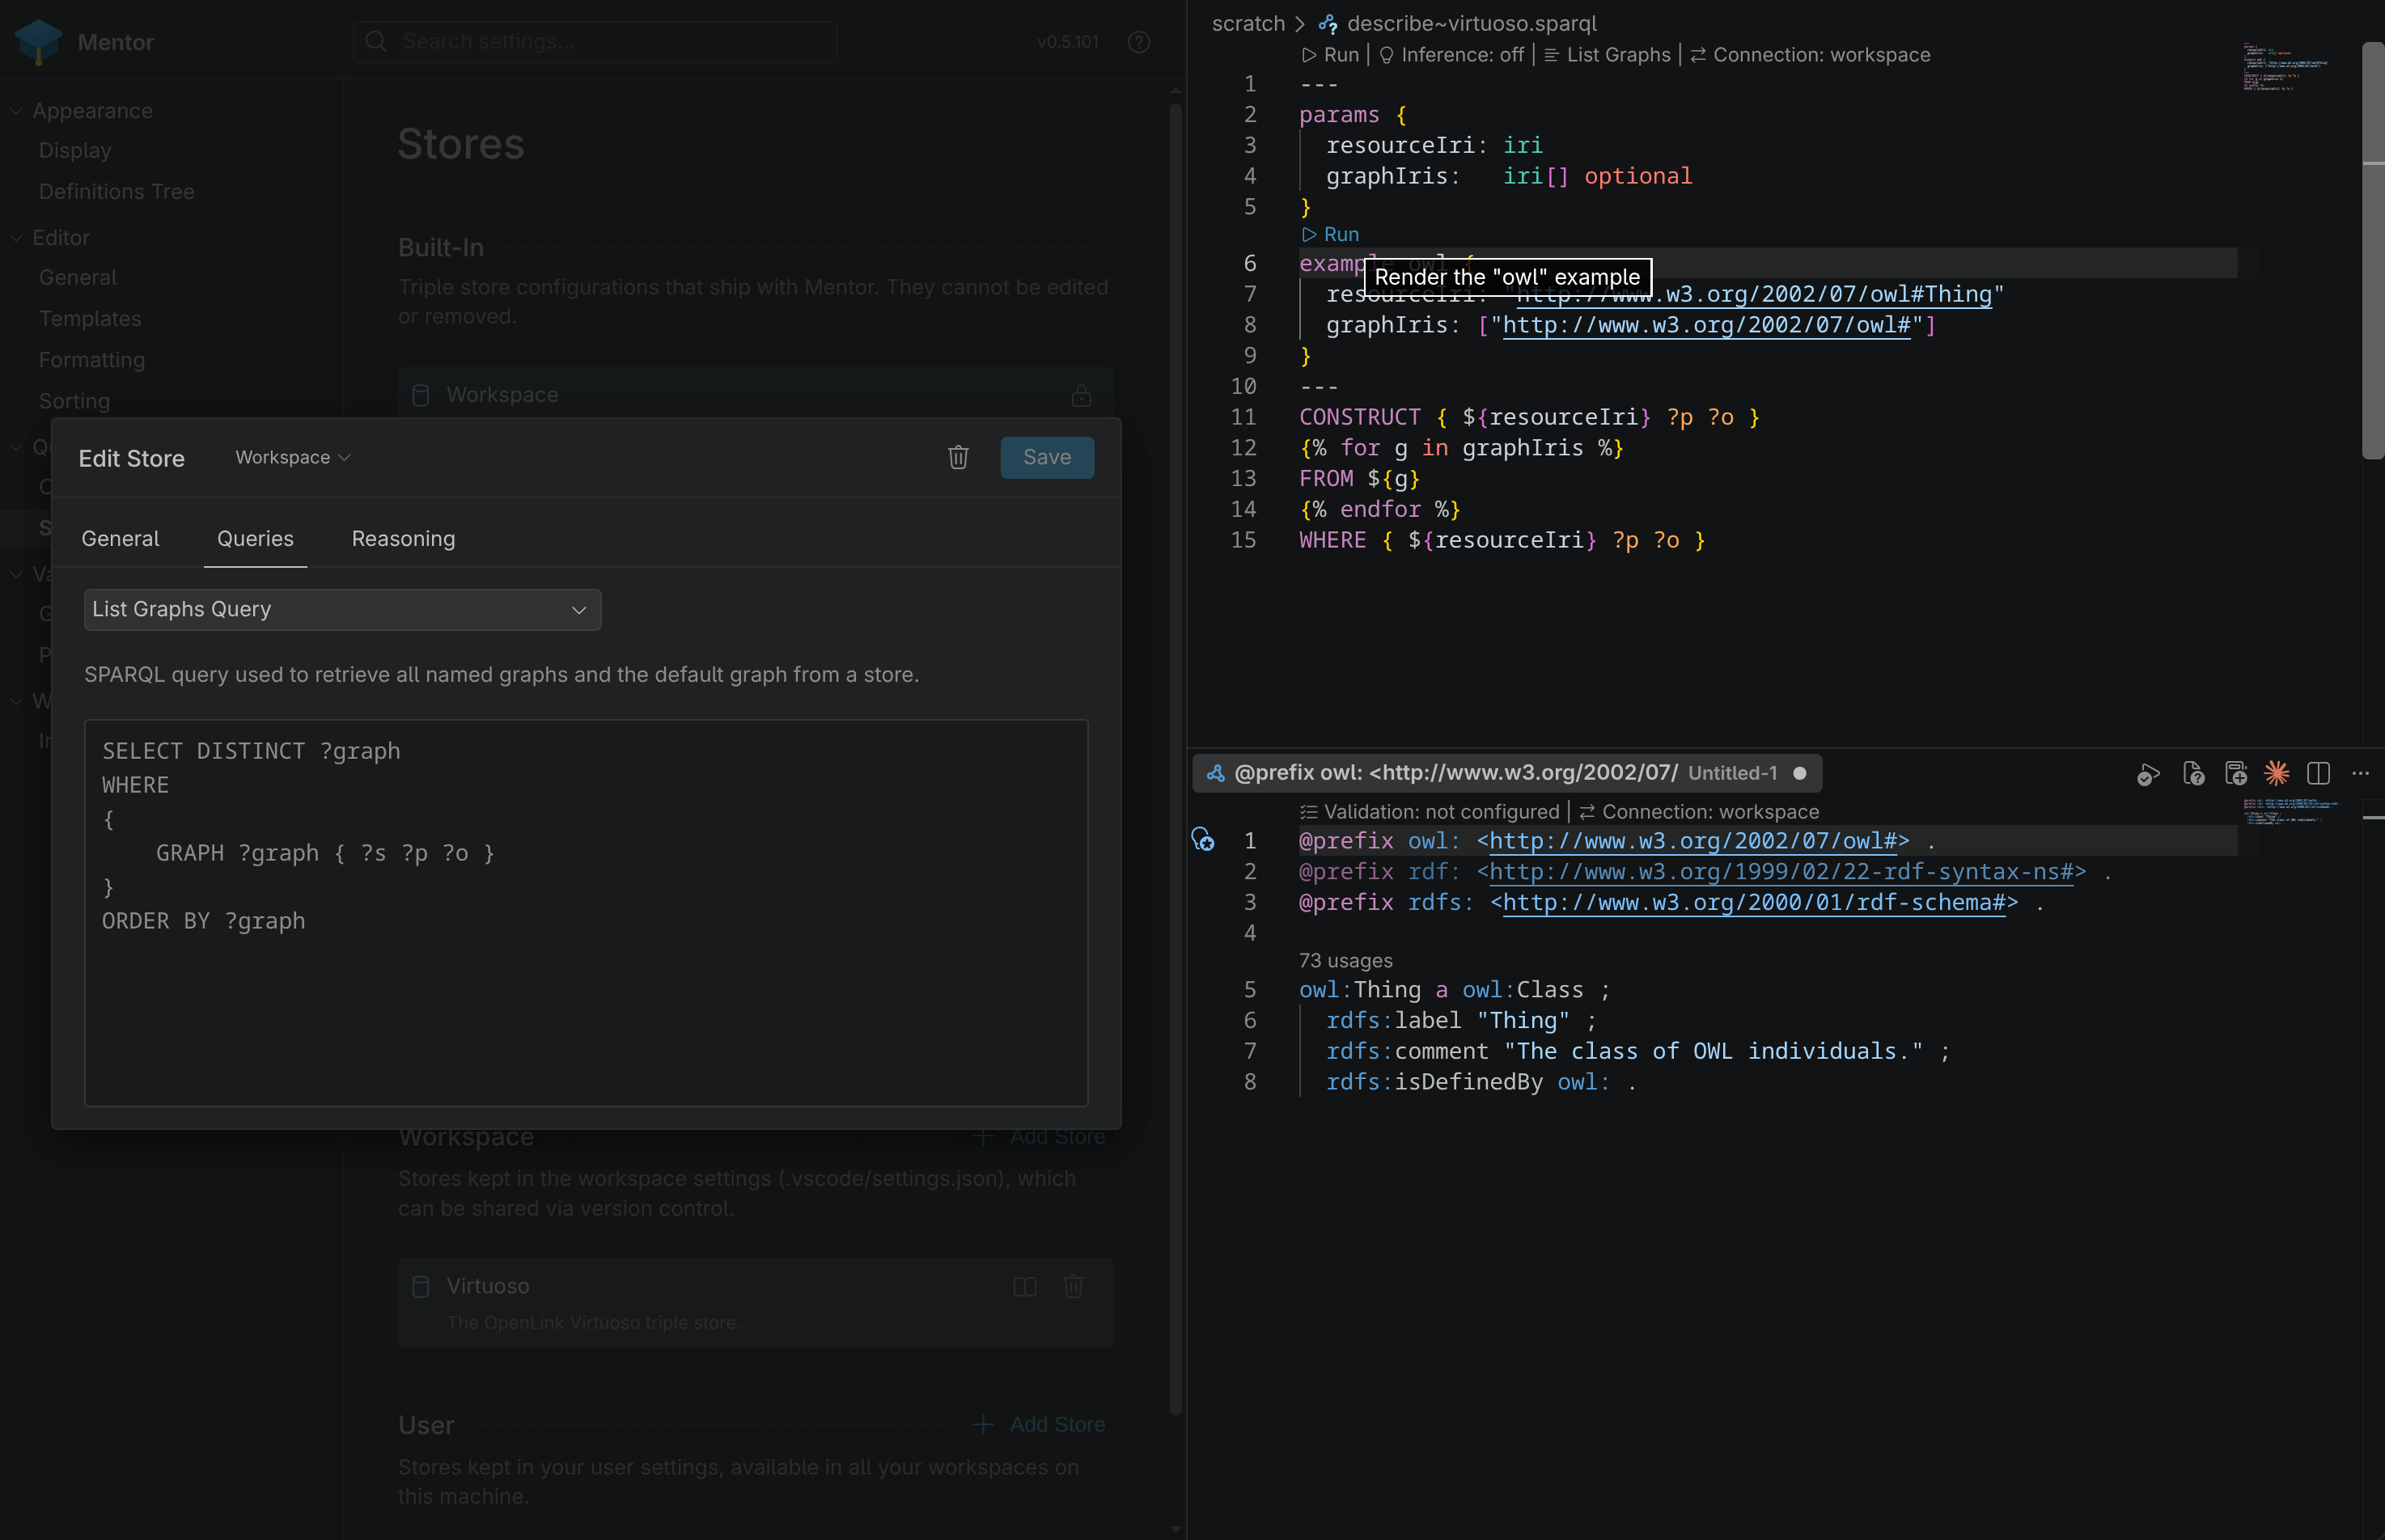
Task: Open General settings under Editor
Action: click(x=77, y=277)
